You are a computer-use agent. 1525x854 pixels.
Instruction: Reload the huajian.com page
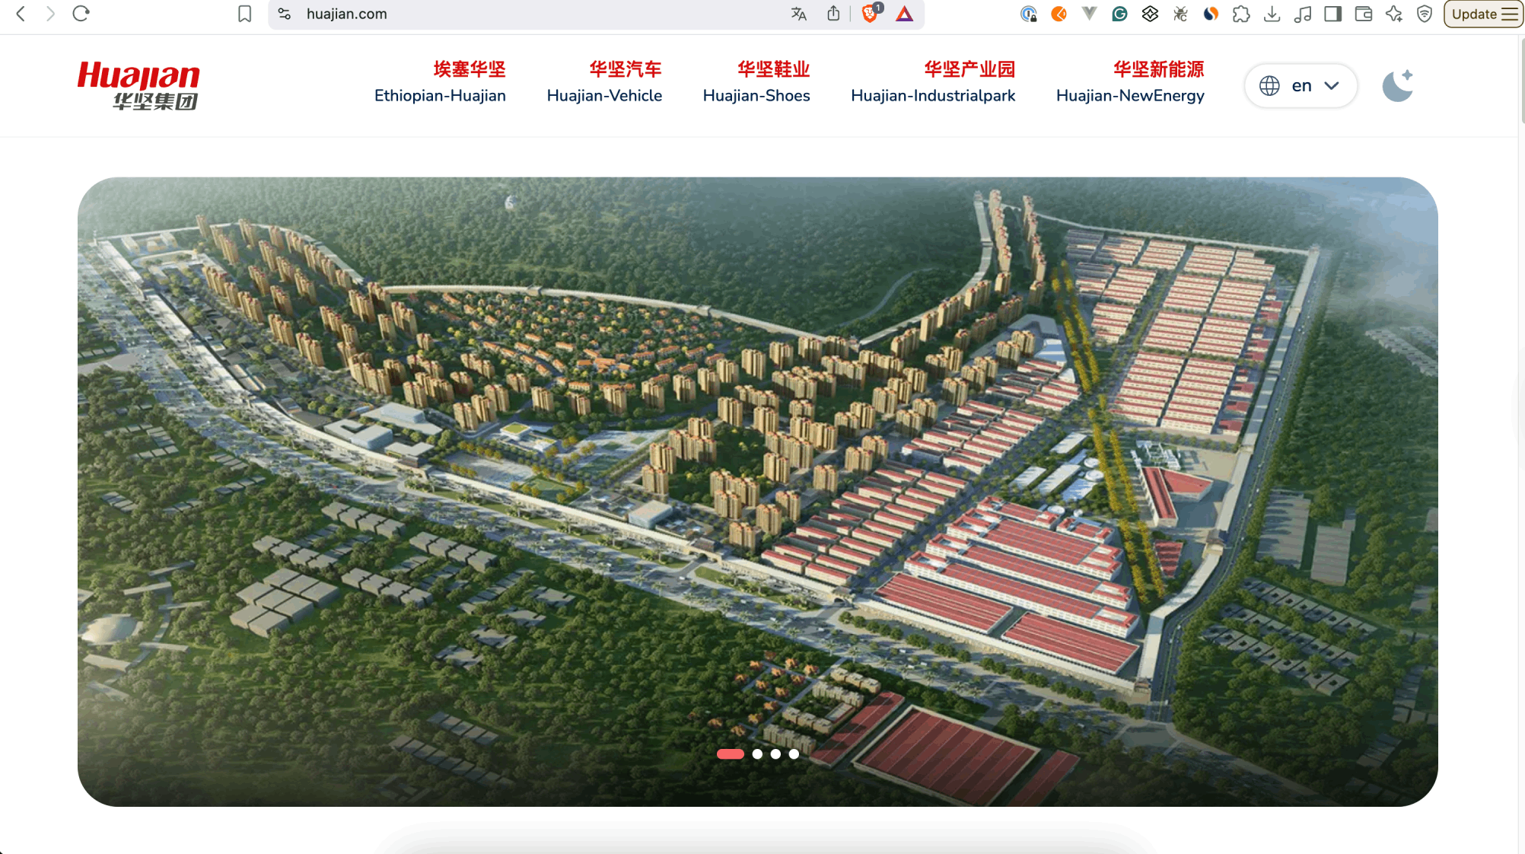point(81,14)
